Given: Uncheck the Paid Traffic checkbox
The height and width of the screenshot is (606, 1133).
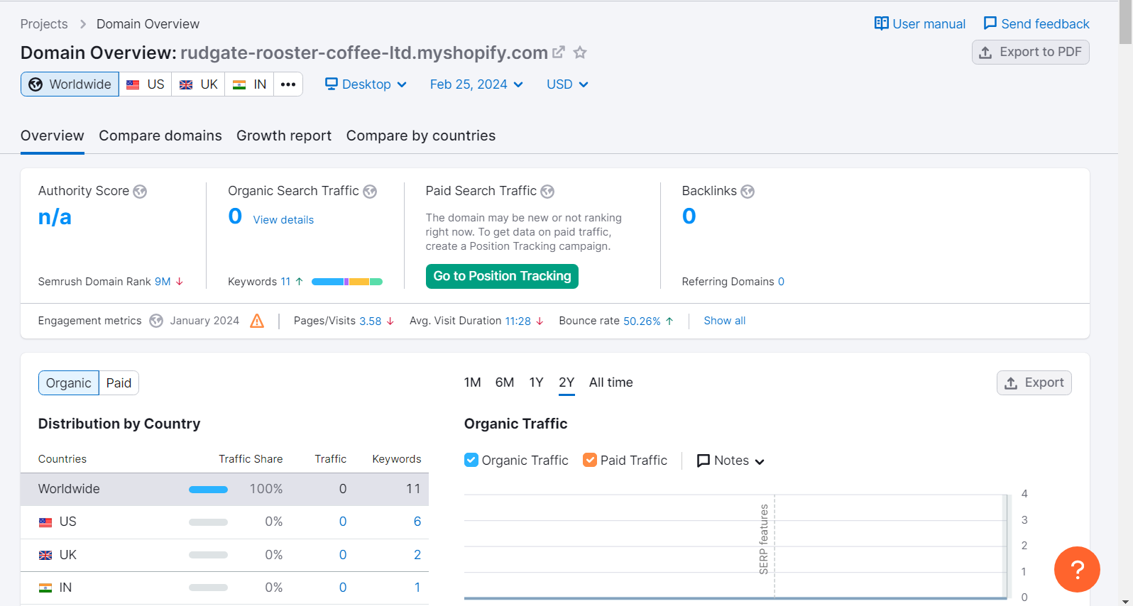Looking at the screenshot, I should 590,461.
